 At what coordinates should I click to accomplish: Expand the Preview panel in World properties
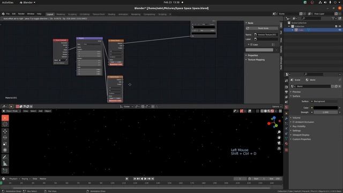296,92
